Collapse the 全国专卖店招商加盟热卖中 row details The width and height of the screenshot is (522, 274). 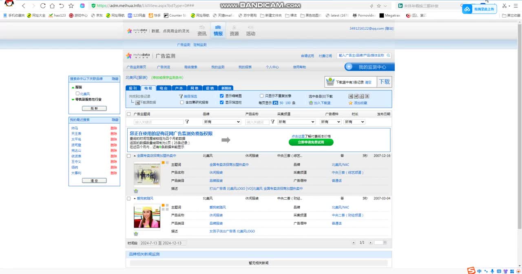pyautogui.click(x=135, y=156)
